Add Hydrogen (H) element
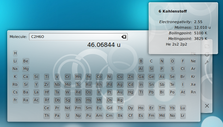The image size is (223, 127). [15, 53]
